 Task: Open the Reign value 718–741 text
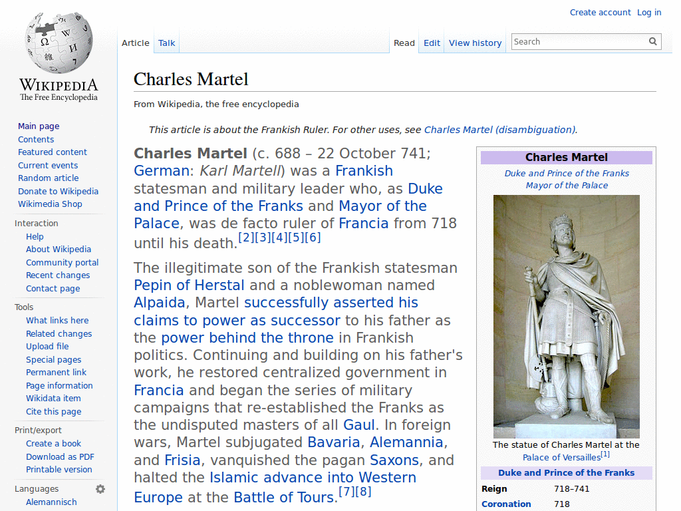pyautogui.click(x=571, y=489)
